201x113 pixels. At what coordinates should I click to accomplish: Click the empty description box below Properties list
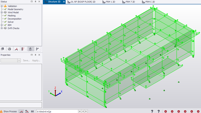(21, 105)
